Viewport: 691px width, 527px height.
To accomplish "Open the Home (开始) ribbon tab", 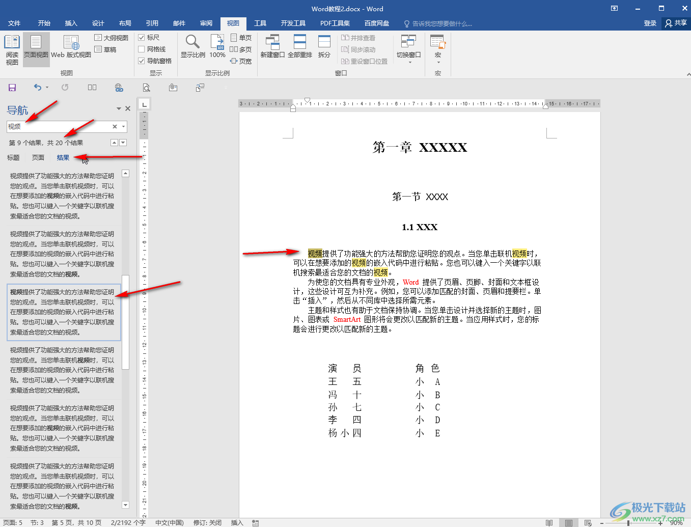I will (x=44, y=23).
